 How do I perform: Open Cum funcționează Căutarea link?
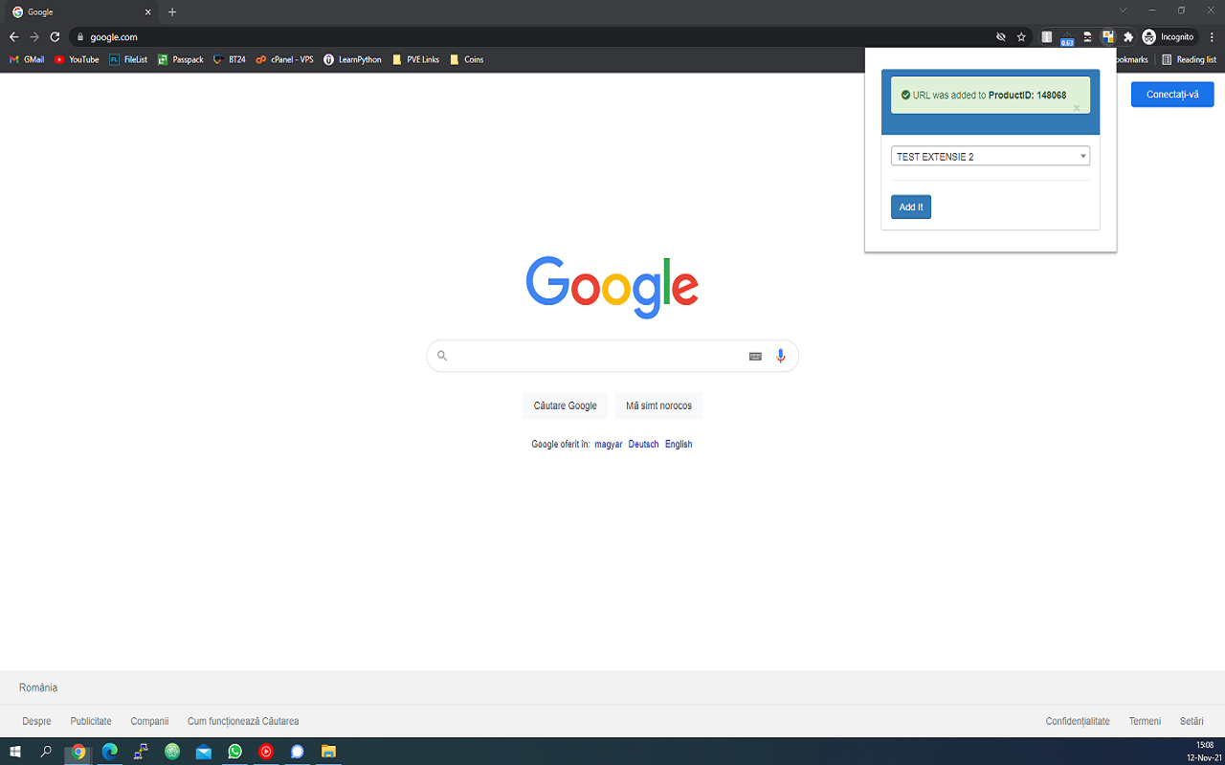(x=243, y=721)
